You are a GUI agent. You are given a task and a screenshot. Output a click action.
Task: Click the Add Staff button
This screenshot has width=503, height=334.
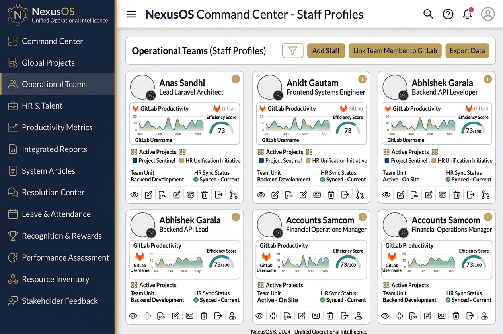(326, 51)
